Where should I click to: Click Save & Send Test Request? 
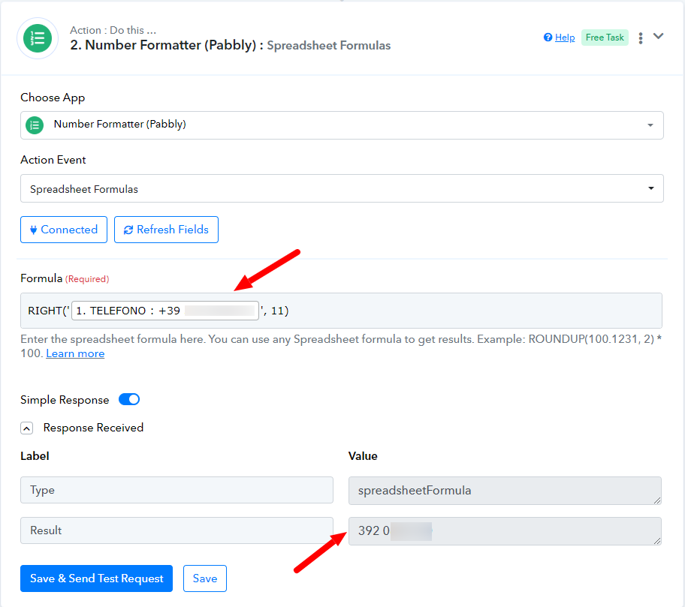pos(97,578)
